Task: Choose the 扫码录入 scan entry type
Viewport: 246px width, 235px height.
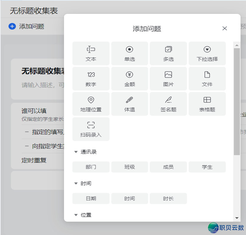Action: tap(91, 129)
